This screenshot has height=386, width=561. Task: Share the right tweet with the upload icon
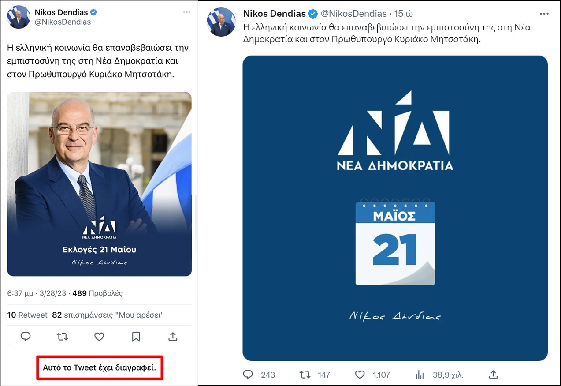(494, 375)
